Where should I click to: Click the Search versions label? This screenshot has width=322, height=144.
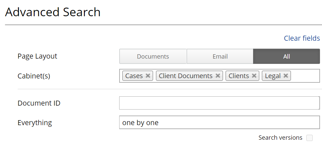(280, 138)
